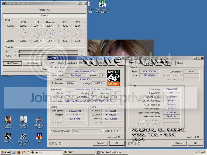The image size is (207, 155).
Task: Open Snelkoppeling naar super PI shortcut
Action: pos(102,6)
